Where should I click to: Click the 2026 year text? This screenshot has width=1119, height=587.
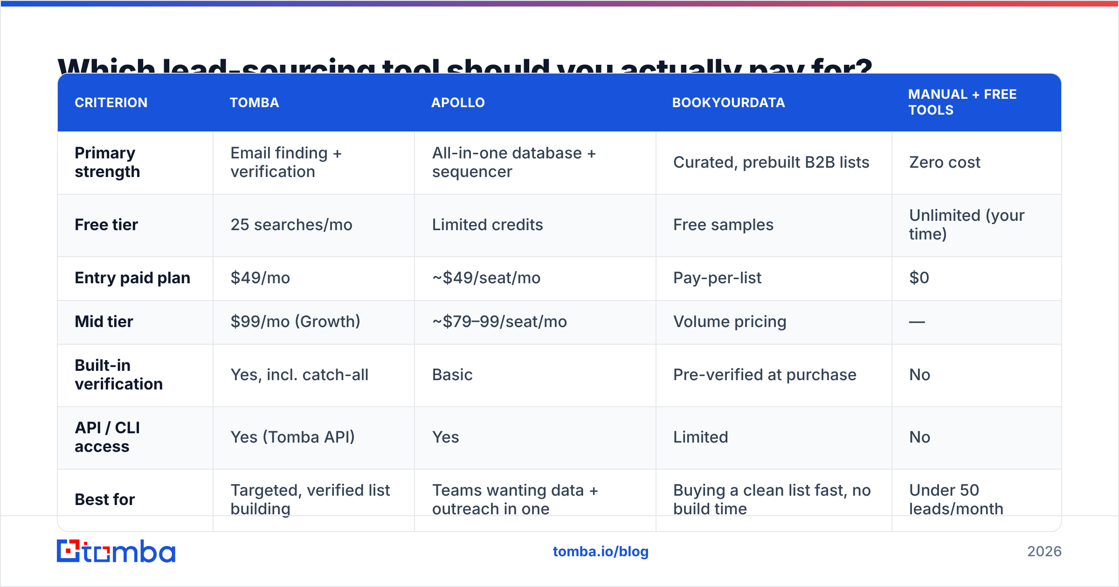click(x=1044, y=552)
